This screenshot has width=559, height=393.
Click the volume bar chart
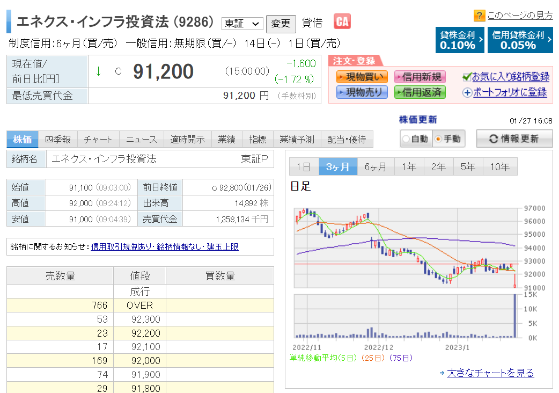(406, 316)
